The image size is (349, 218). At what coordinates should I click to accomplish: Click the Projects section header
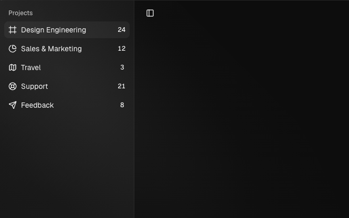[x=20, y=13]
